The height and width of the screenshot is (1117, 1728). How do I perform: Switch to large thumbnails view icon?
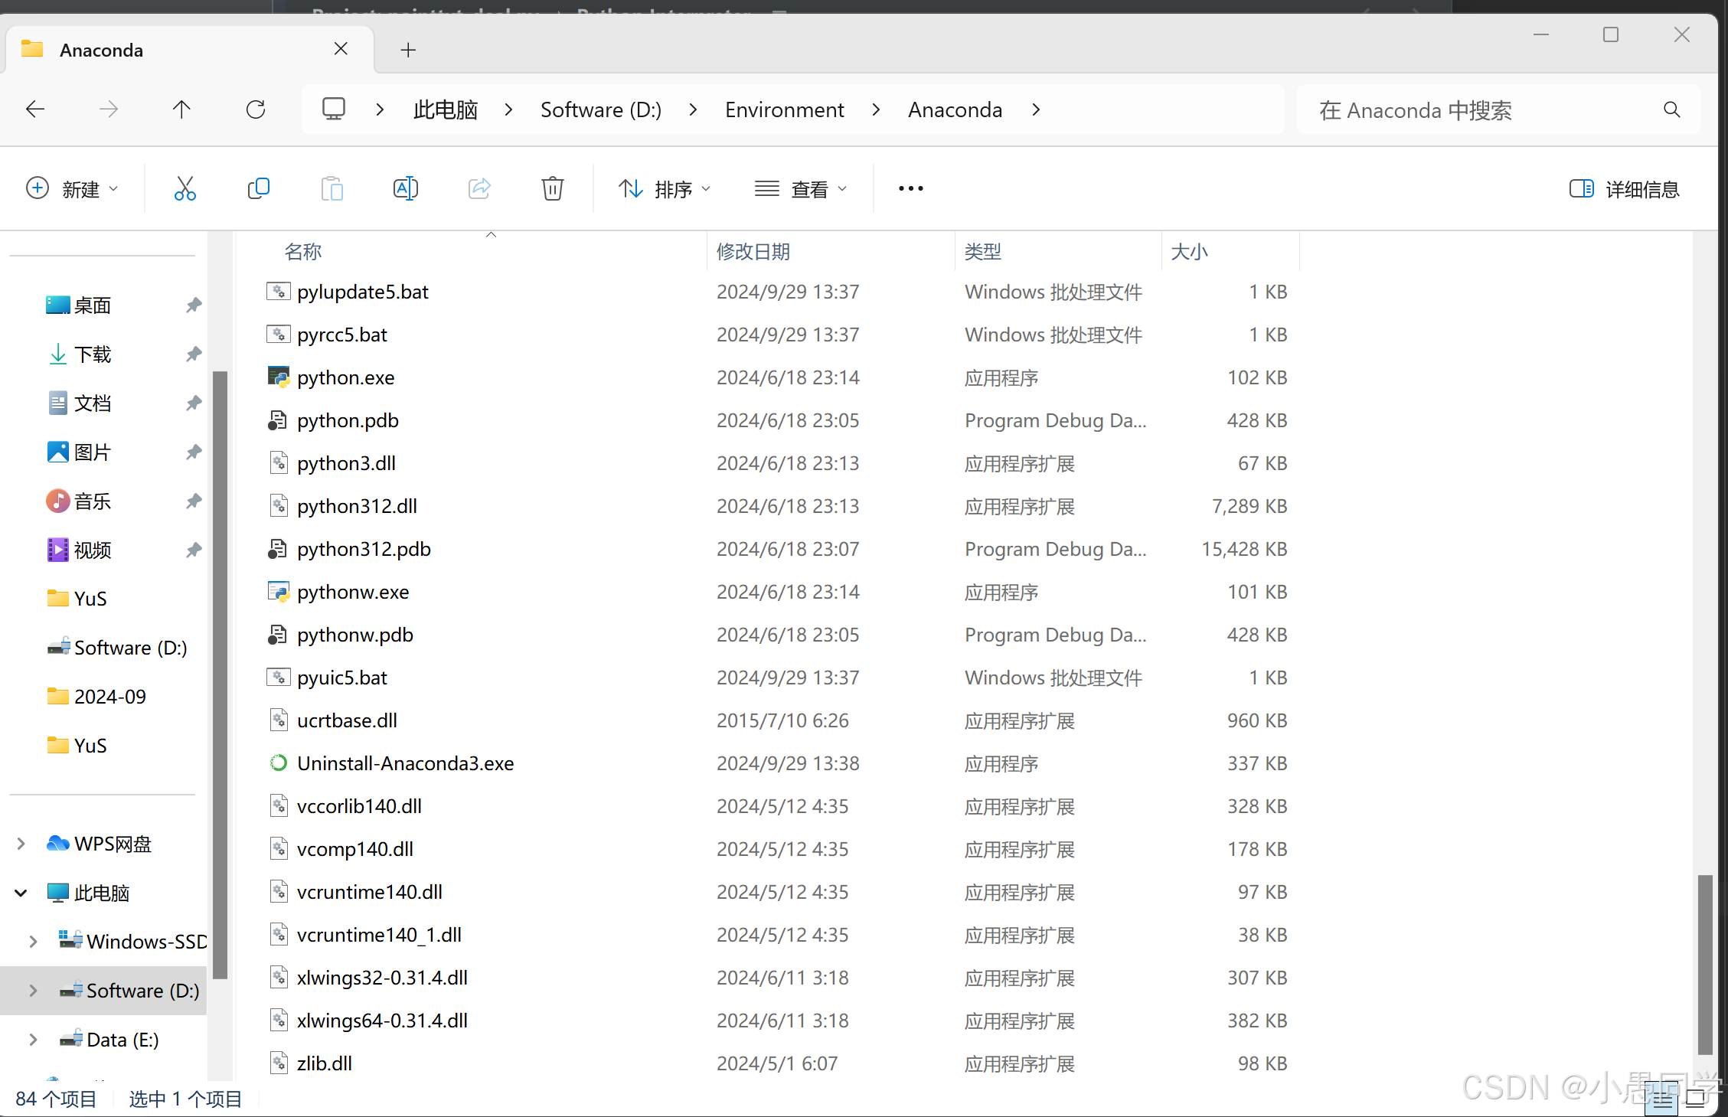(1695, 1099)
